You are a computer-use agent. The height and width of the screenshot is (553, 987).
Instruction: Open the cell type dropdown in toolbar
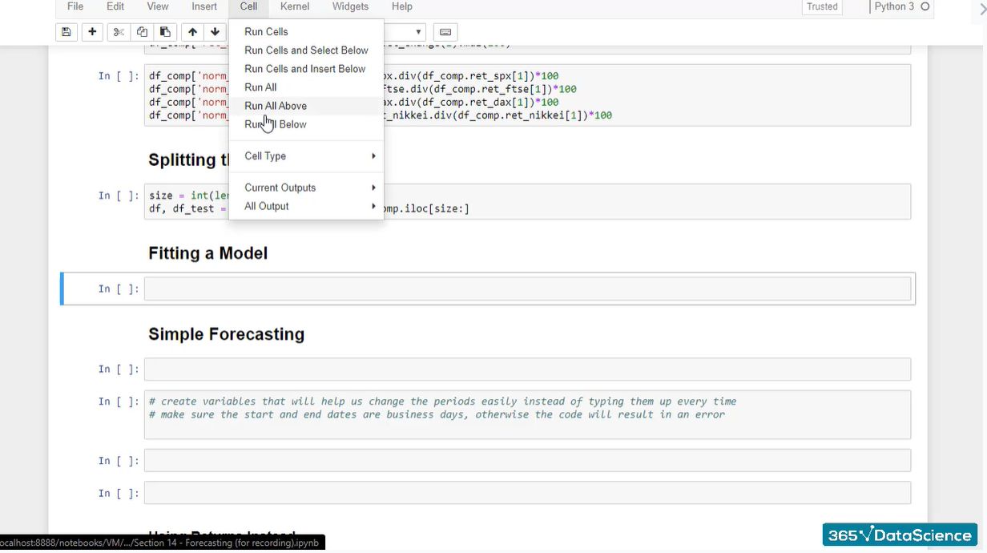pos(405,32)
